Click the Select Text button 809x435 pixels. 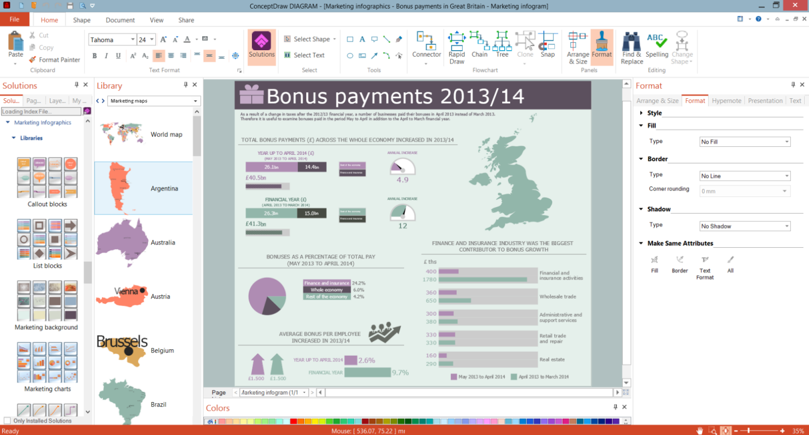pos(304,55)
